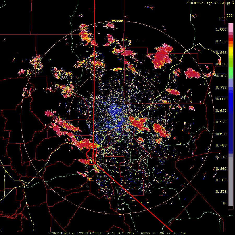Image resolution: width=235 pixels, height=235 pixels.
Task: Select the 0.787 scale value
Action: [221, 76]
